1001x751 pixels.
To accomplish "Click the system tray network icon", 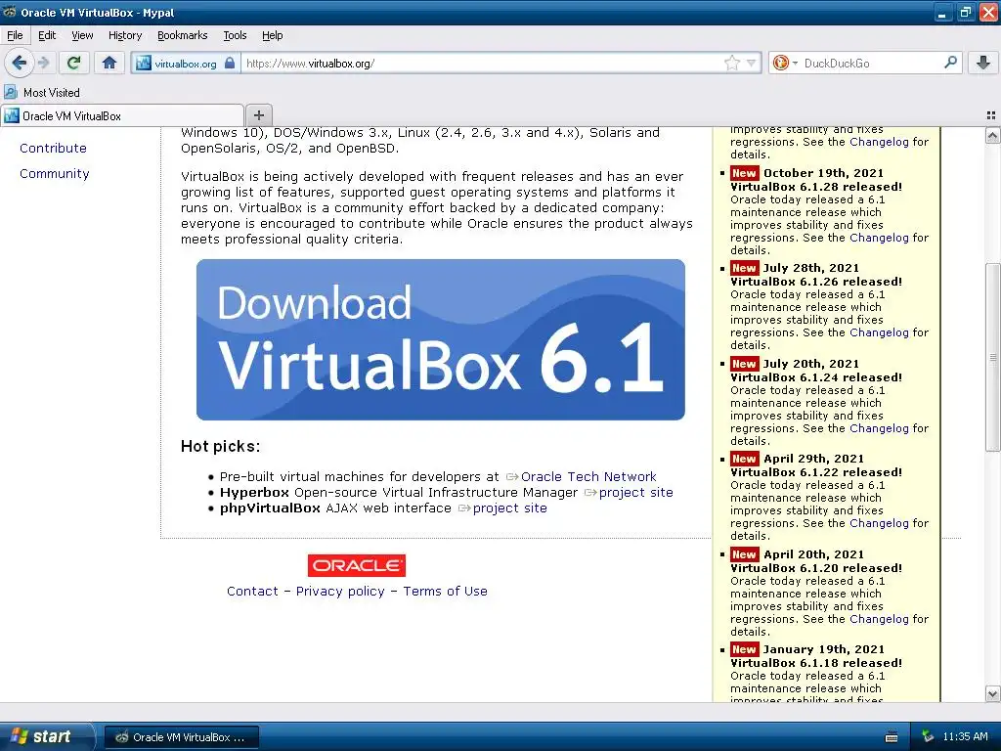I will [928, 736].
